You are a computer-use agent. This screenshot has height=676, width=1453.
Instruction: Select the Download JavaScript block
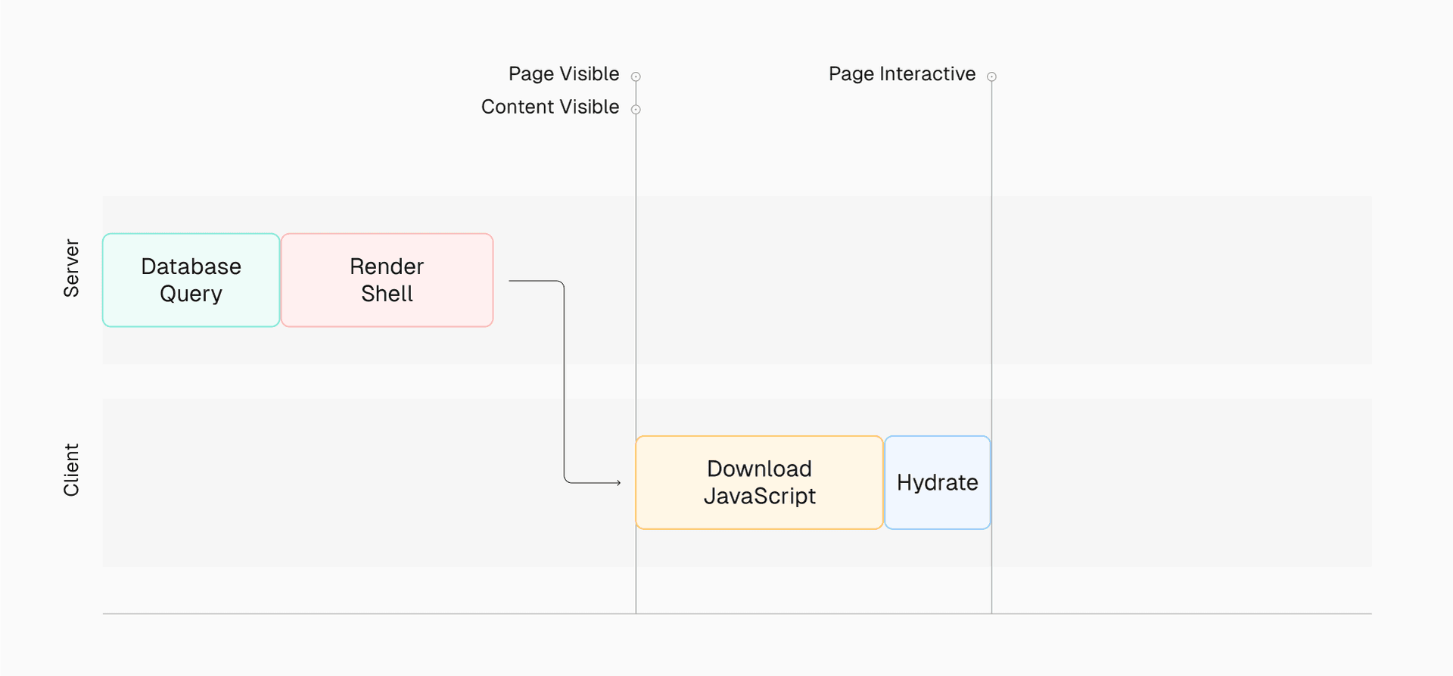(x=759, y=482)
